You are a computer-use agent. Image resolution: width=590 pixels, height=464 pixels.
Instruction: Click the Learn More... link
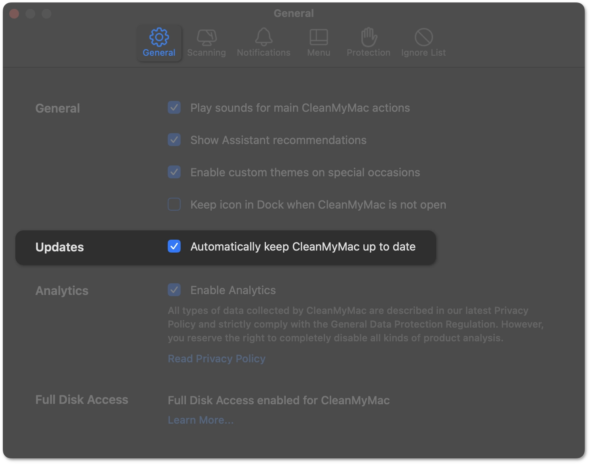(201, 420)
